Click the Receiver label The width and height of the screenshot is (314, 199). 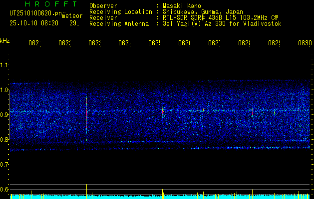(x=103, y=18)
